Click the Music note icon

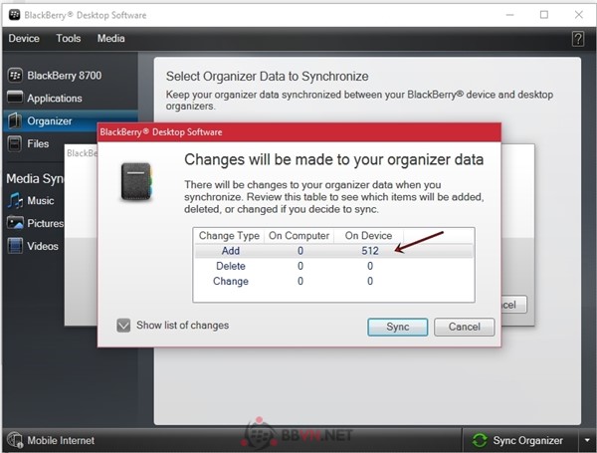[15, 201]
